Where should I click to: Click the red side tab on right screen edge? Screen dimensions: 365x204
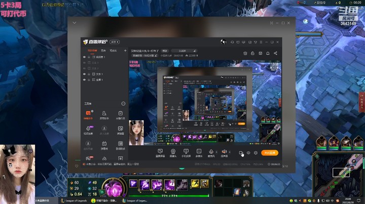pos(362,102)
